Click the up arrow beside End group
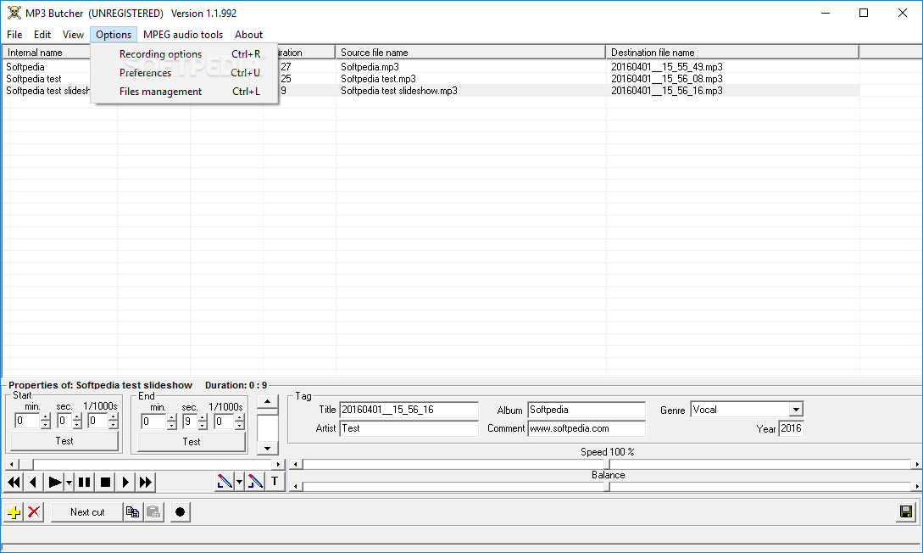The height and width of the screenshot is (553, 923). pos(267,402)
